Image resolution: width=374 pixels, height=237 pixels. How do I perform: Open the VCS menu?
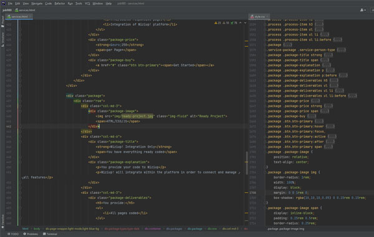(87, 4)
